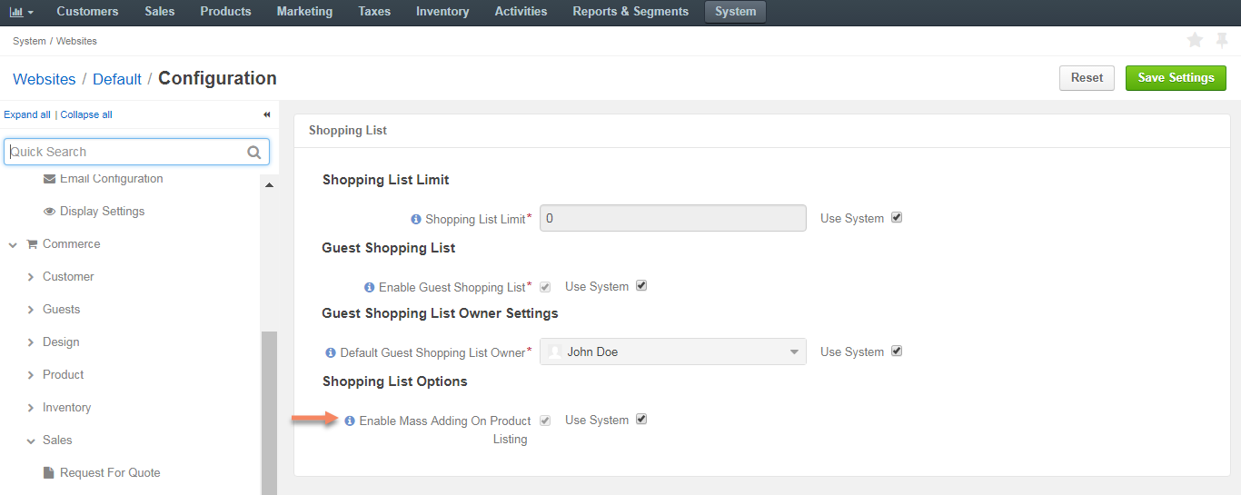Uncheck Use System for Shopping List Limit

pos(897,218)
